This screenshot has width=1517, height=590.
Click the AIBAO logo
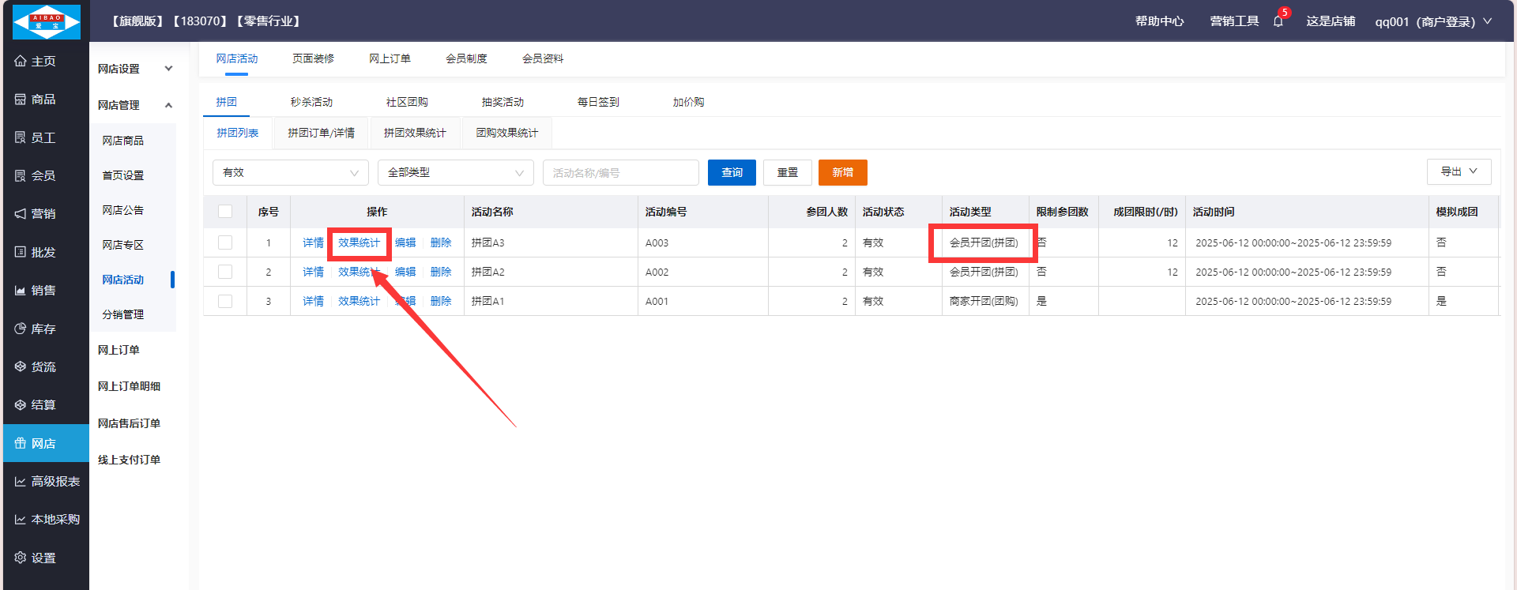(47, 21)
